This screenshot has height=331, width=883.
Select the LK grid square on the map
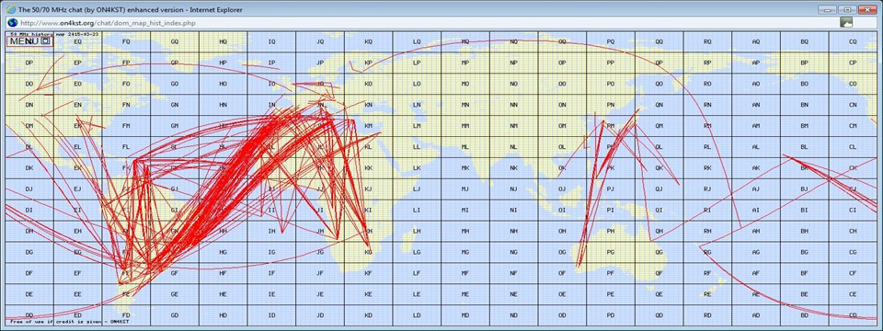[x=417, y=167]
